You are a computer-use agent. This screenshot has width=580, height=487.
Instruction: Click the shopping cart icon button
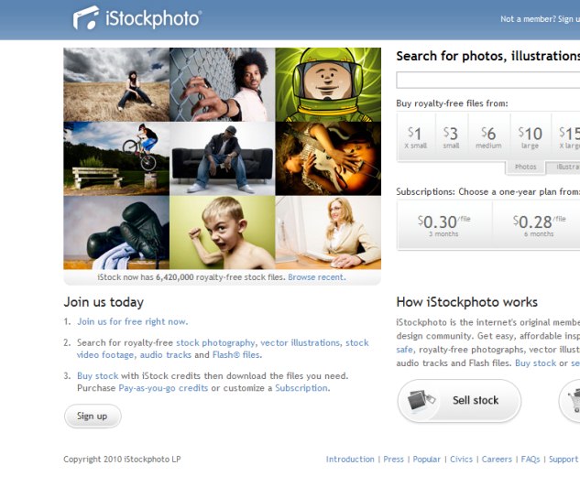(x=570, y=401)
